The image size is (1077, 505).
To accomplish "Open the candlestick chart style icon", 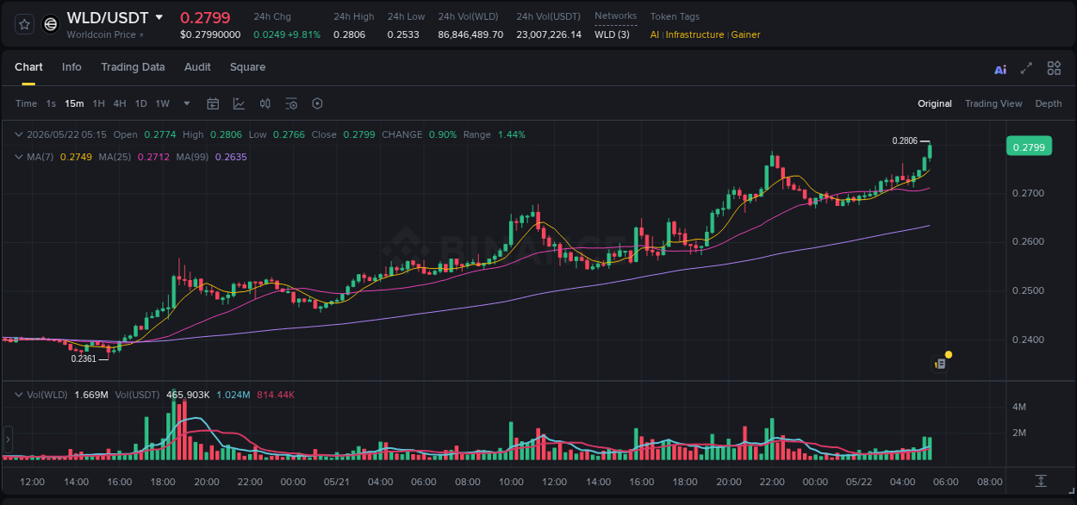I will pos(265,103).
